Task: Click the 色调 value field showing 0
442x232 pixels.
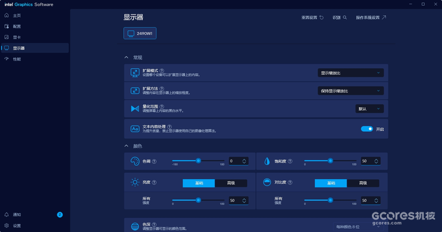Action: [239, 161]
